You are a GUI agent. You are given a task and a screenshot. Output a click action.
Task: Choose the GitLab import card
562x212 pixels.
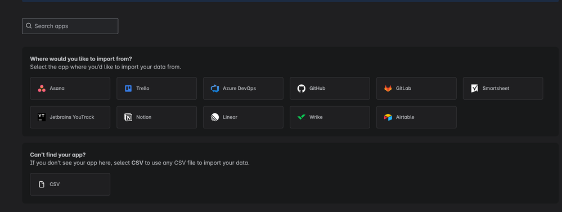pyautogui.click(x=416, y=88)
